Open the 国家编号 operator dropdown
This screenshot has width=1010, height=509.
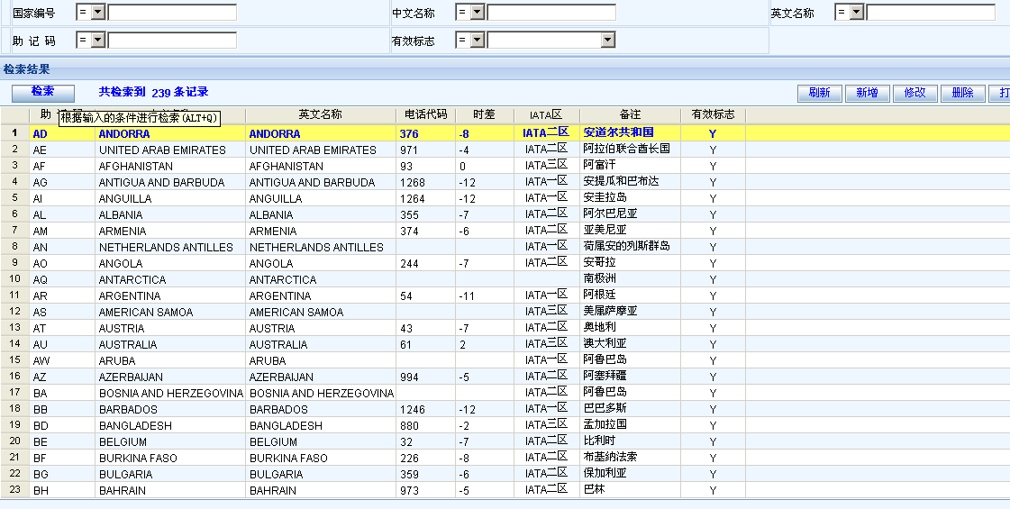(97, 13)
